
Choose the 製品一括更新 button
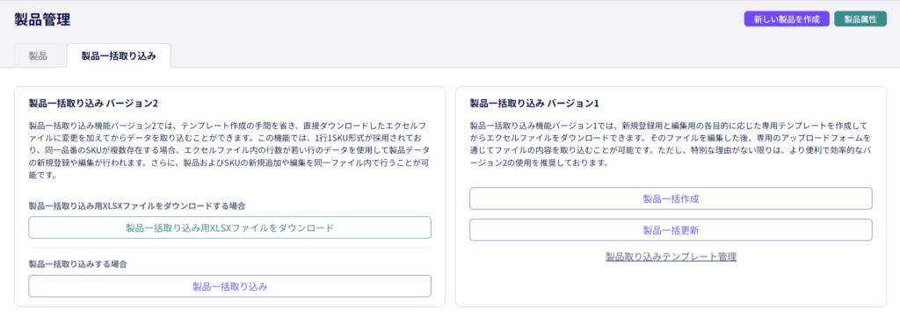[x=671, y=229]
